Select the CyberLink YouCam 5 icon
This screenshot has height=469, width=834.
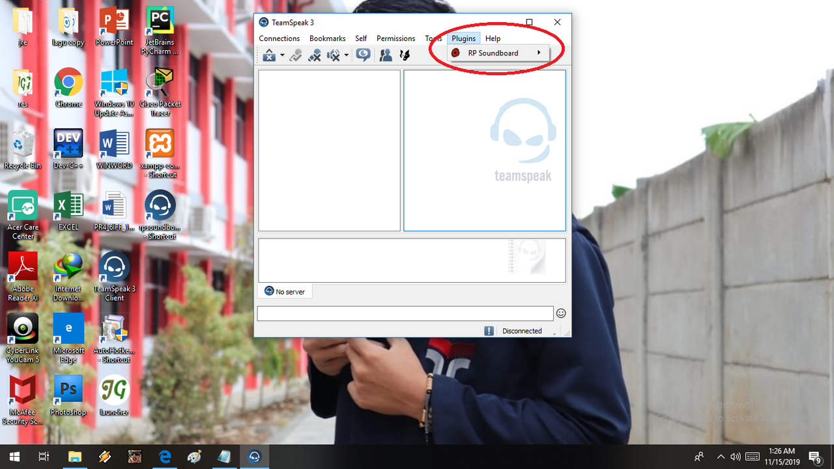point(23,337)
